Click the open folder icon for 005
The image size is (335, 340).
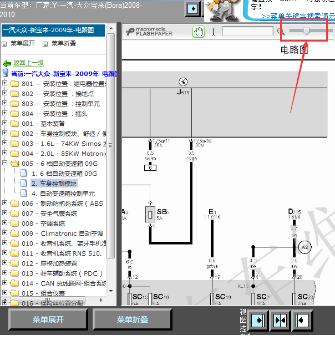(14, 163)
